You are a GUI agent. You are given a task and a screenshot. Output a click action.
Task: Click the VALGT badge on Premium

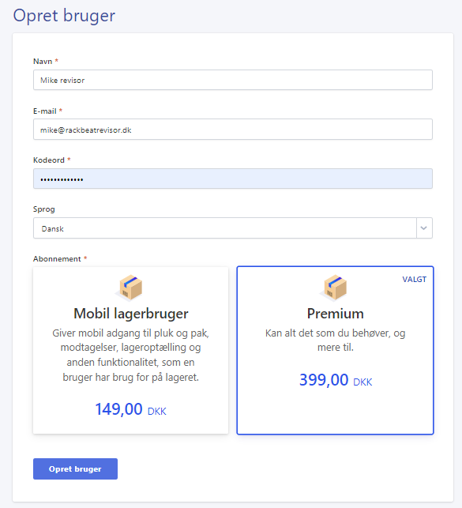tap(414, 279)
